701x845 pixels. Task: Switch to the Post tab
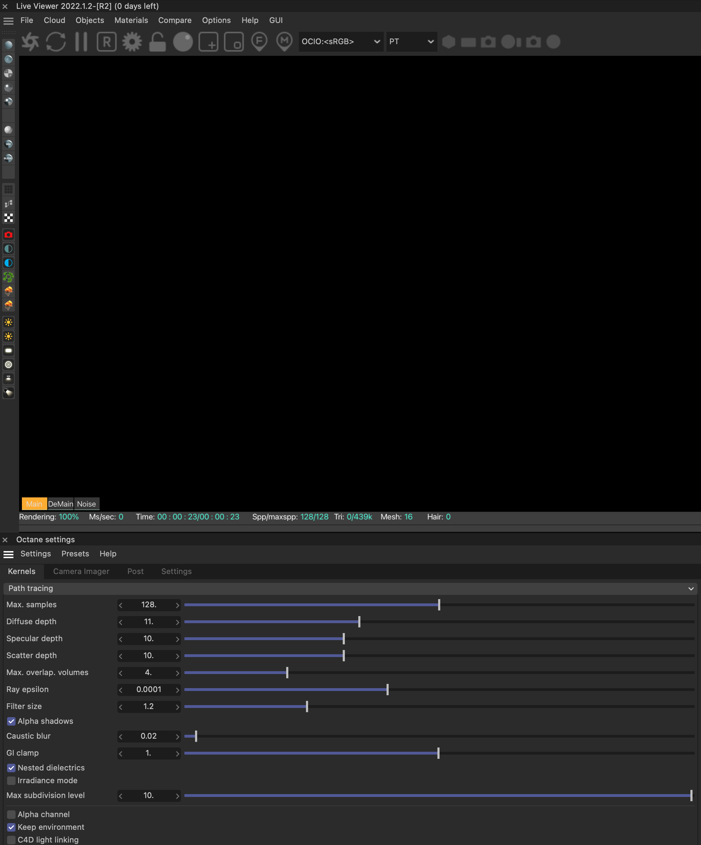click(135, 571)
